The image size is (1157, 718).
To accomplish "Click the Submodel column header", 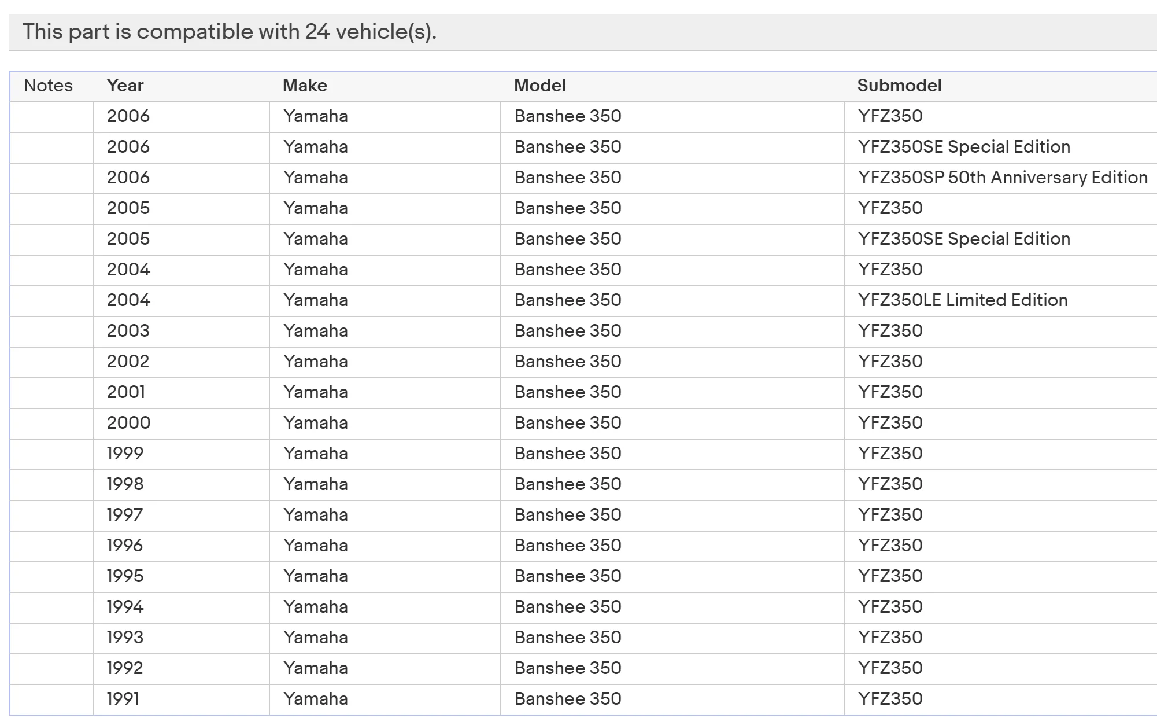I will pyautogui.click(x=899, y=86).
